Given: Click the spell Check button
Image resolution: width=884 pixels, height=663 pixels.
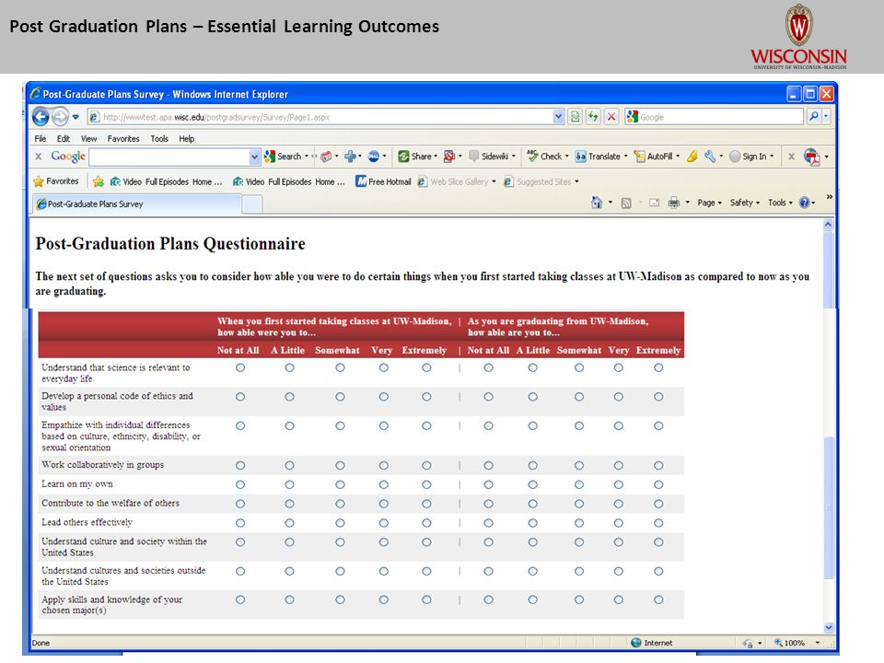Looking at the screenshot, I should (x=547, y=157).
